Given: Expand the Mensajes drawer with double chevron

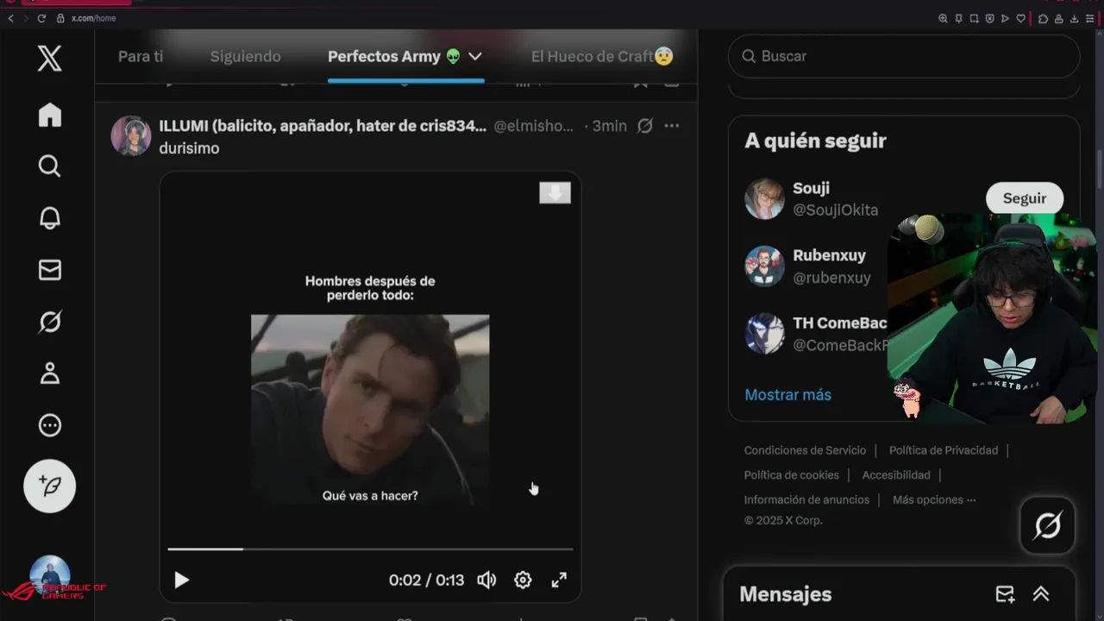Looking at the screenshot, I should pos(1041,594).
